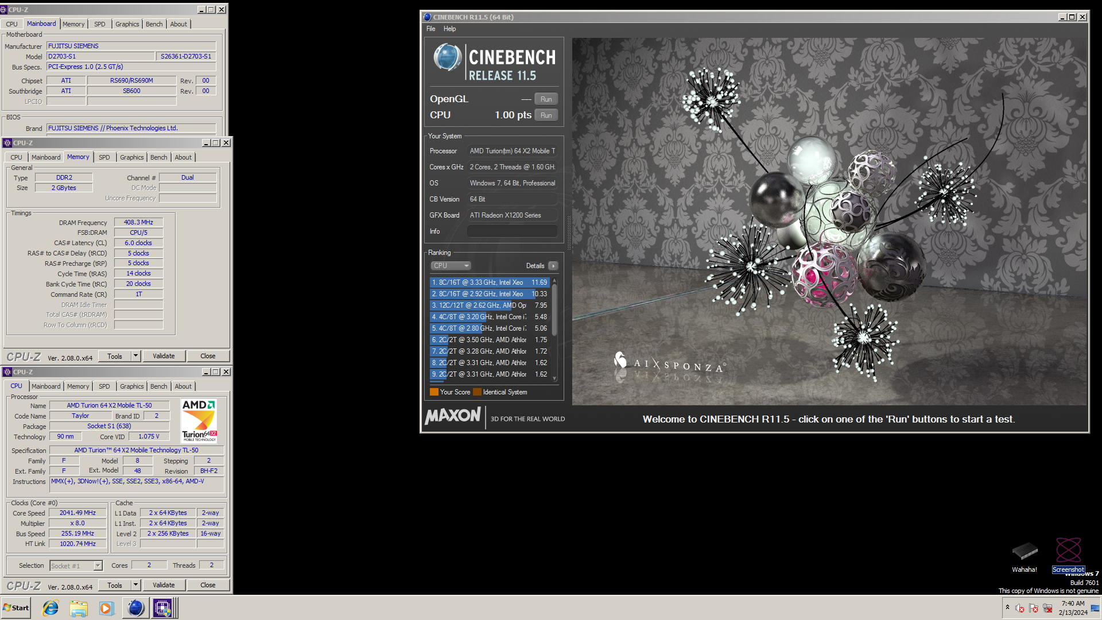Click the ranking list scrollbar thumb

coord(554,310)
